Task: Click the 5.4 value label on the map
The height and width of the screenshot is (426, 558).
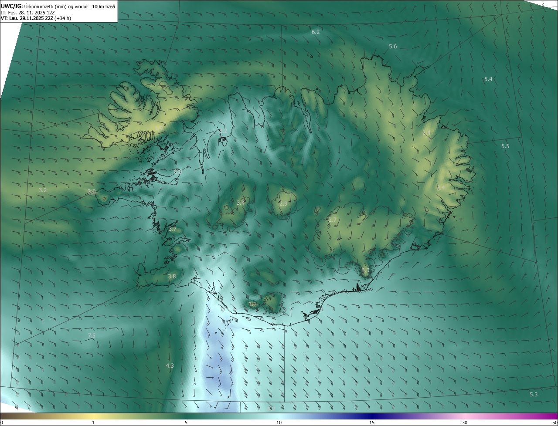Action: click(x=488, y=79)
